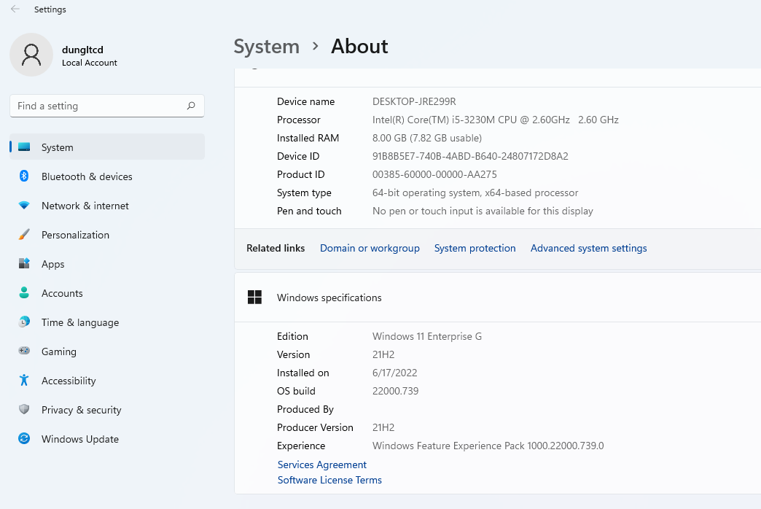Click the Find a setting search box

tap(106, 106)
